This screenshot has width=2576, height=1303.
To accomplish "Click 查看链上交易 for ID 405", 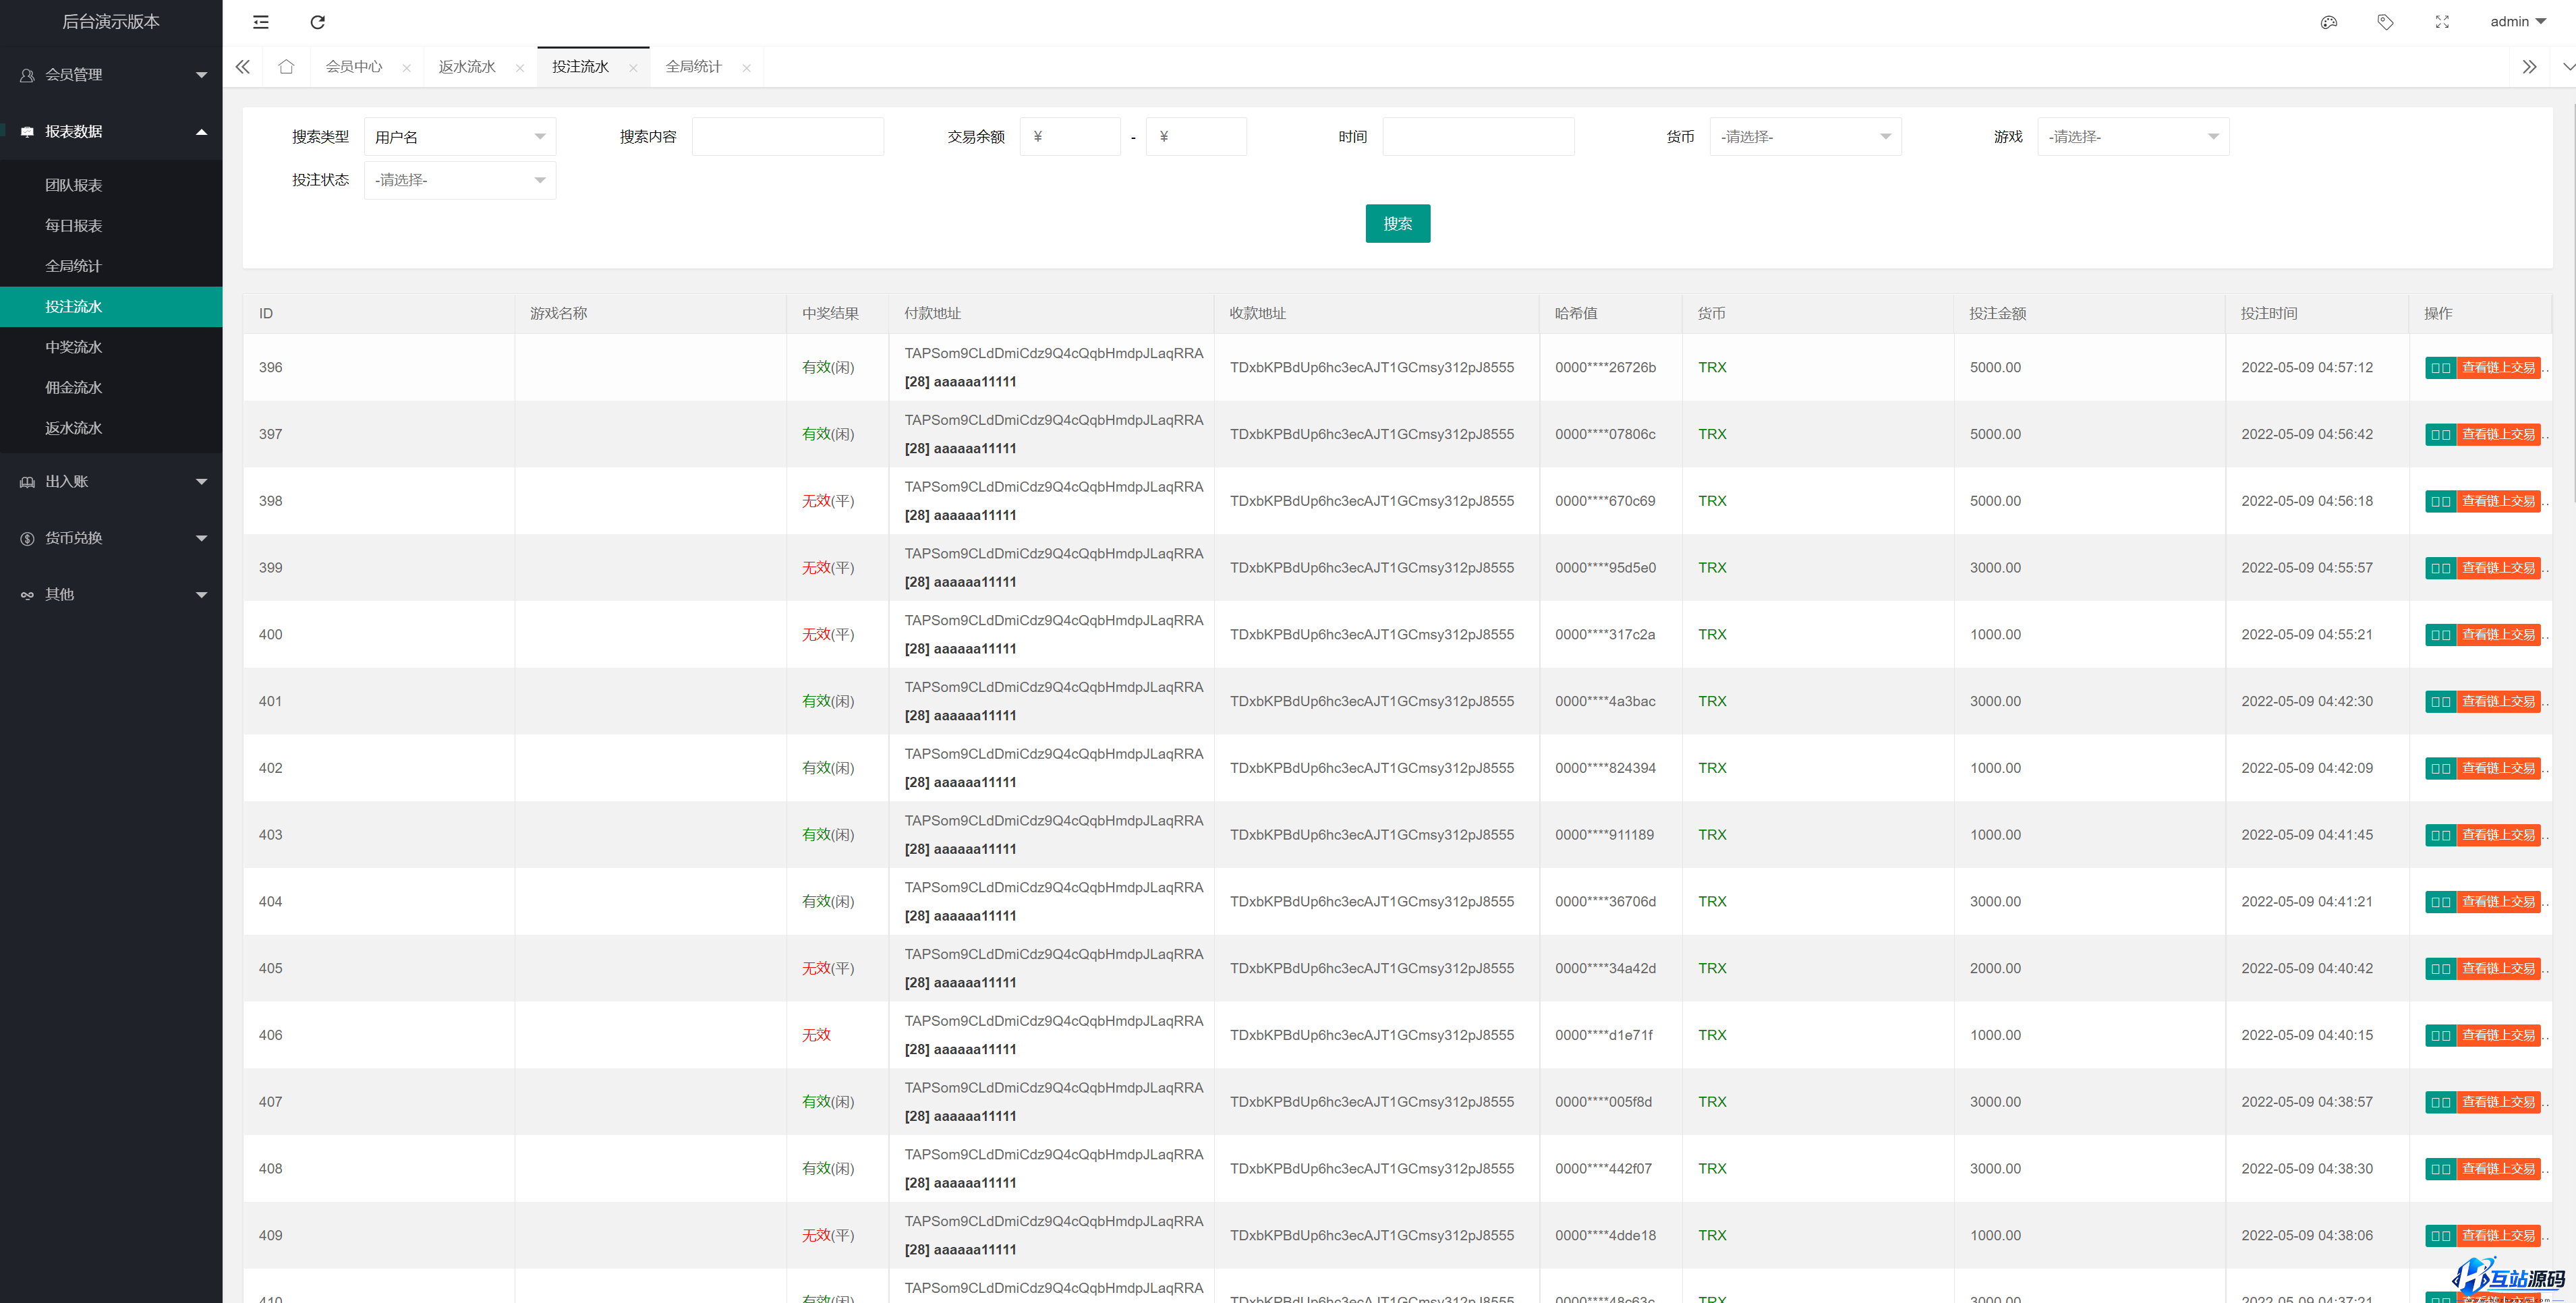I will pyautogui.click(x=2498, y=969).
